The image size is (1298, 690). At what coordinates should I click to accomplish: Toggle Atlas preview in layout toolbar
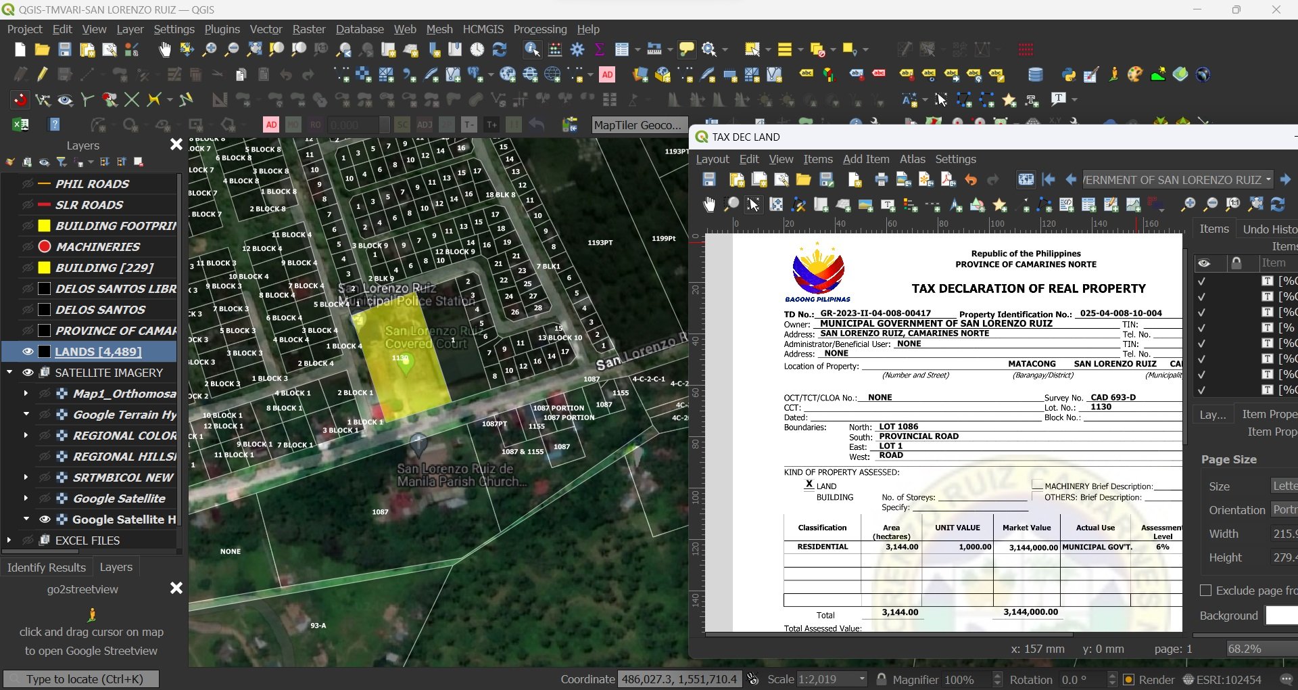tap(1026, 179)
